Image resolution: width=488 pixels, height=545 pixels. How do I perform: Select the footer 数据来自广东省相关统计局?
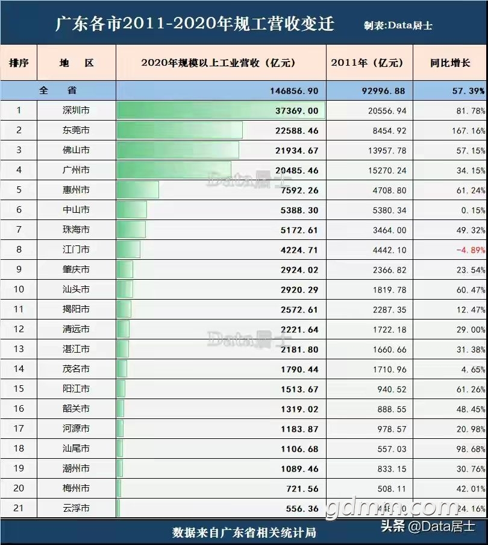click(244, 532)
